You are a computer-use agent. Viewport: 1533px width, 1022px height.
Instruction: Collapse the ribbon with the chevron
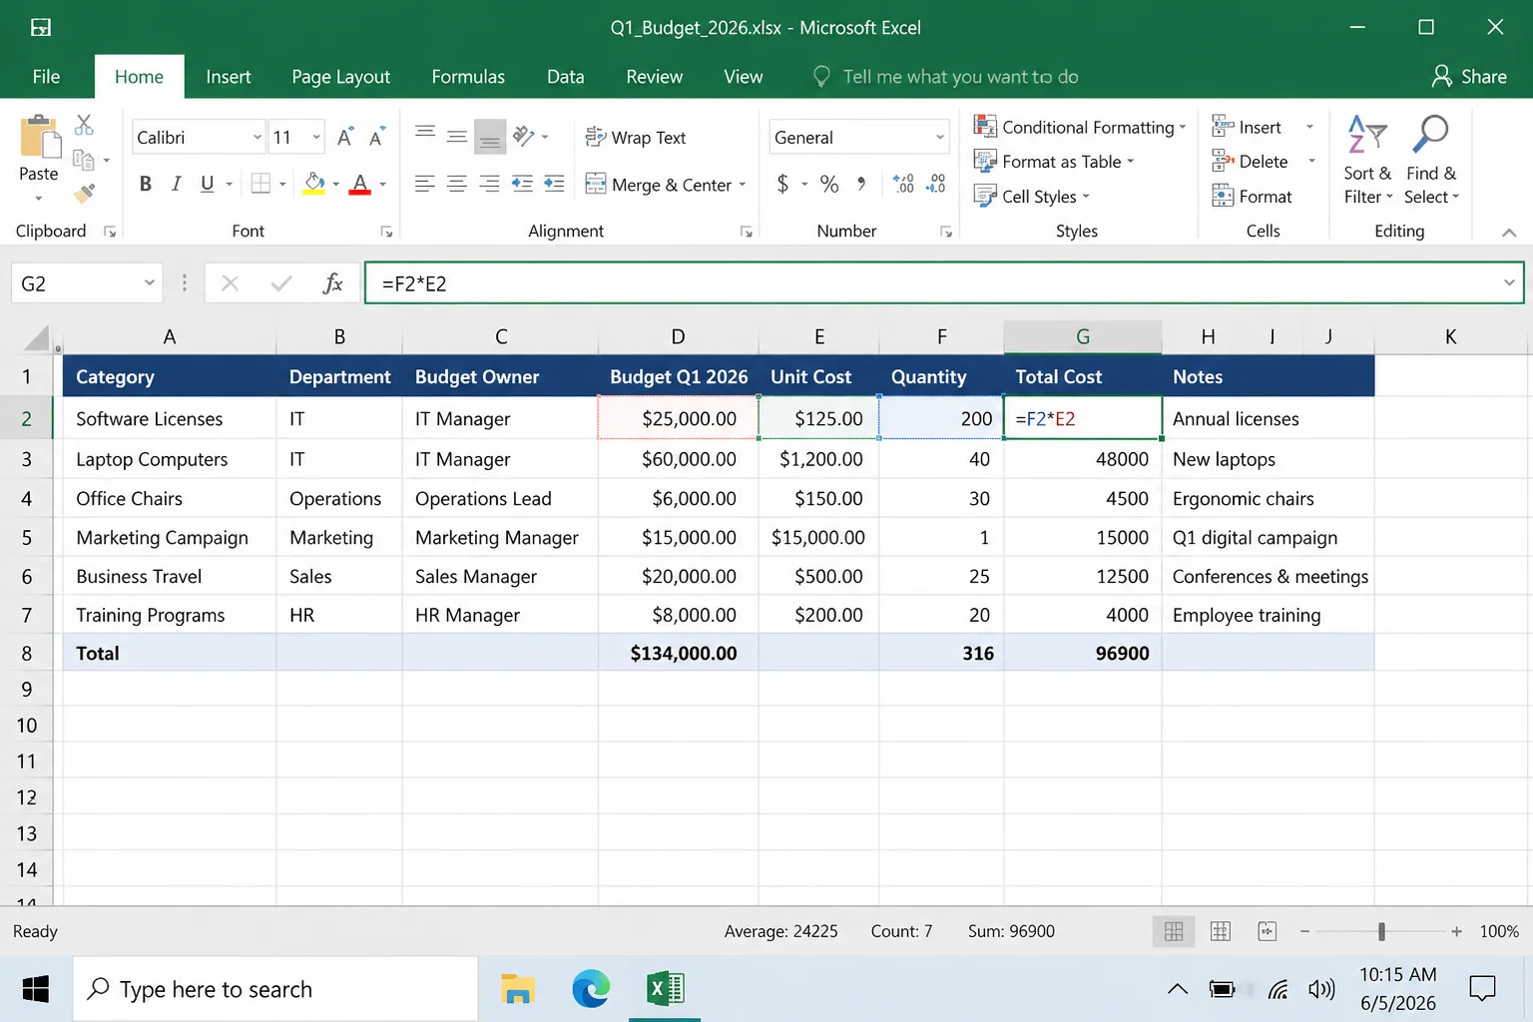coord(1509,233)
